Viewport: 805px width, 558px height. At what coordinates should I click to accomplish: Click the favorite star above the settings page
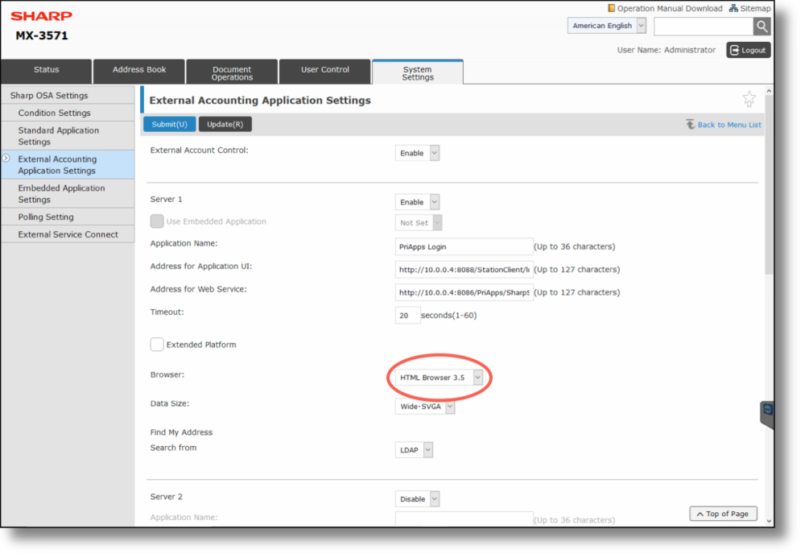tap(749, 98)
